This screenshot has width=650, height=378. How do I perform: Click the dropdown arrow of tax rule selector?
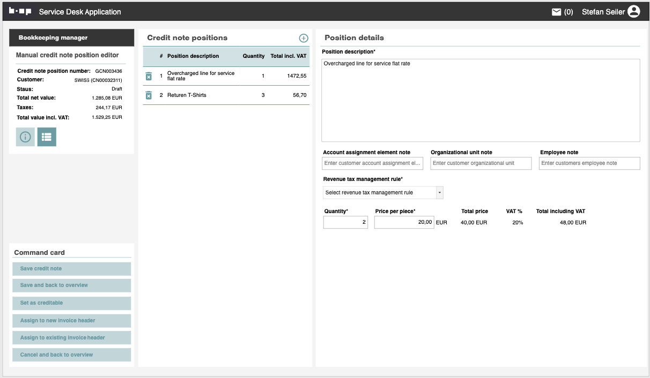tap(439, 193)
